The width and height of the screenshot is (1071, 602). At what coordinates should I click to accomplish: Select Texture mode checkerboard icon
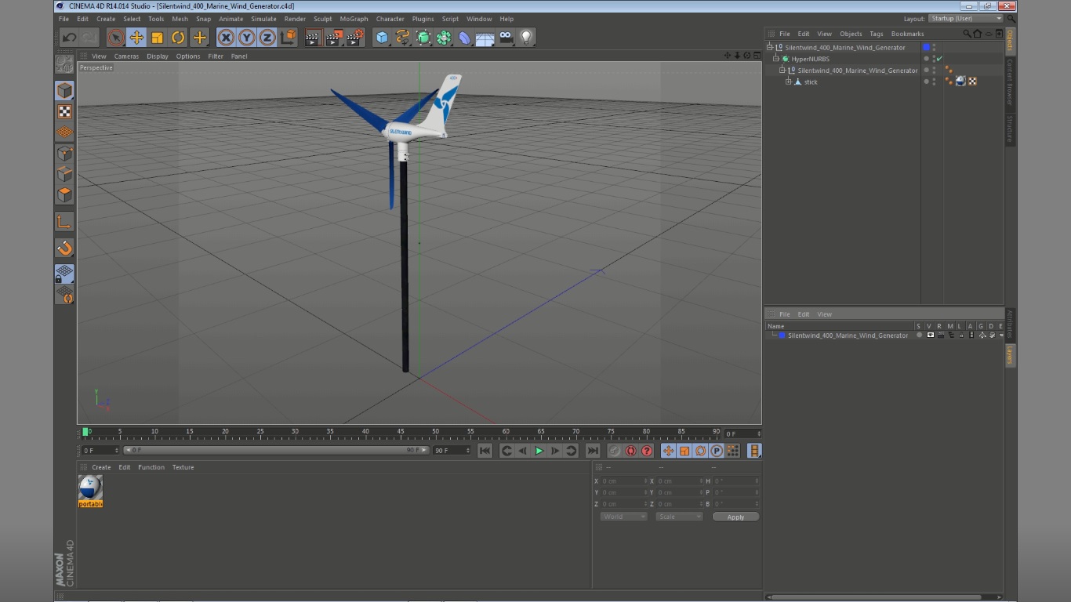(x=64, y=112)
